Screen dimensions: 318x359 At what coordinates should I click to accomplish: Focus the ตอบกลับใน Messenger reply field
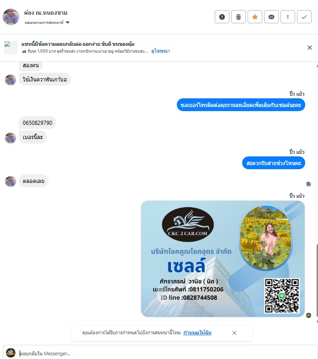tap(160, 353)
